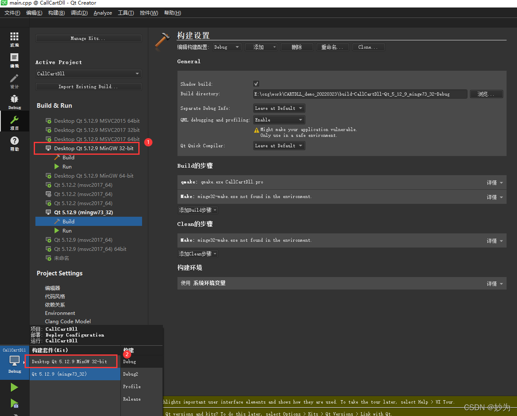
Task: Open Environment project settings
Action: [60, 313]
